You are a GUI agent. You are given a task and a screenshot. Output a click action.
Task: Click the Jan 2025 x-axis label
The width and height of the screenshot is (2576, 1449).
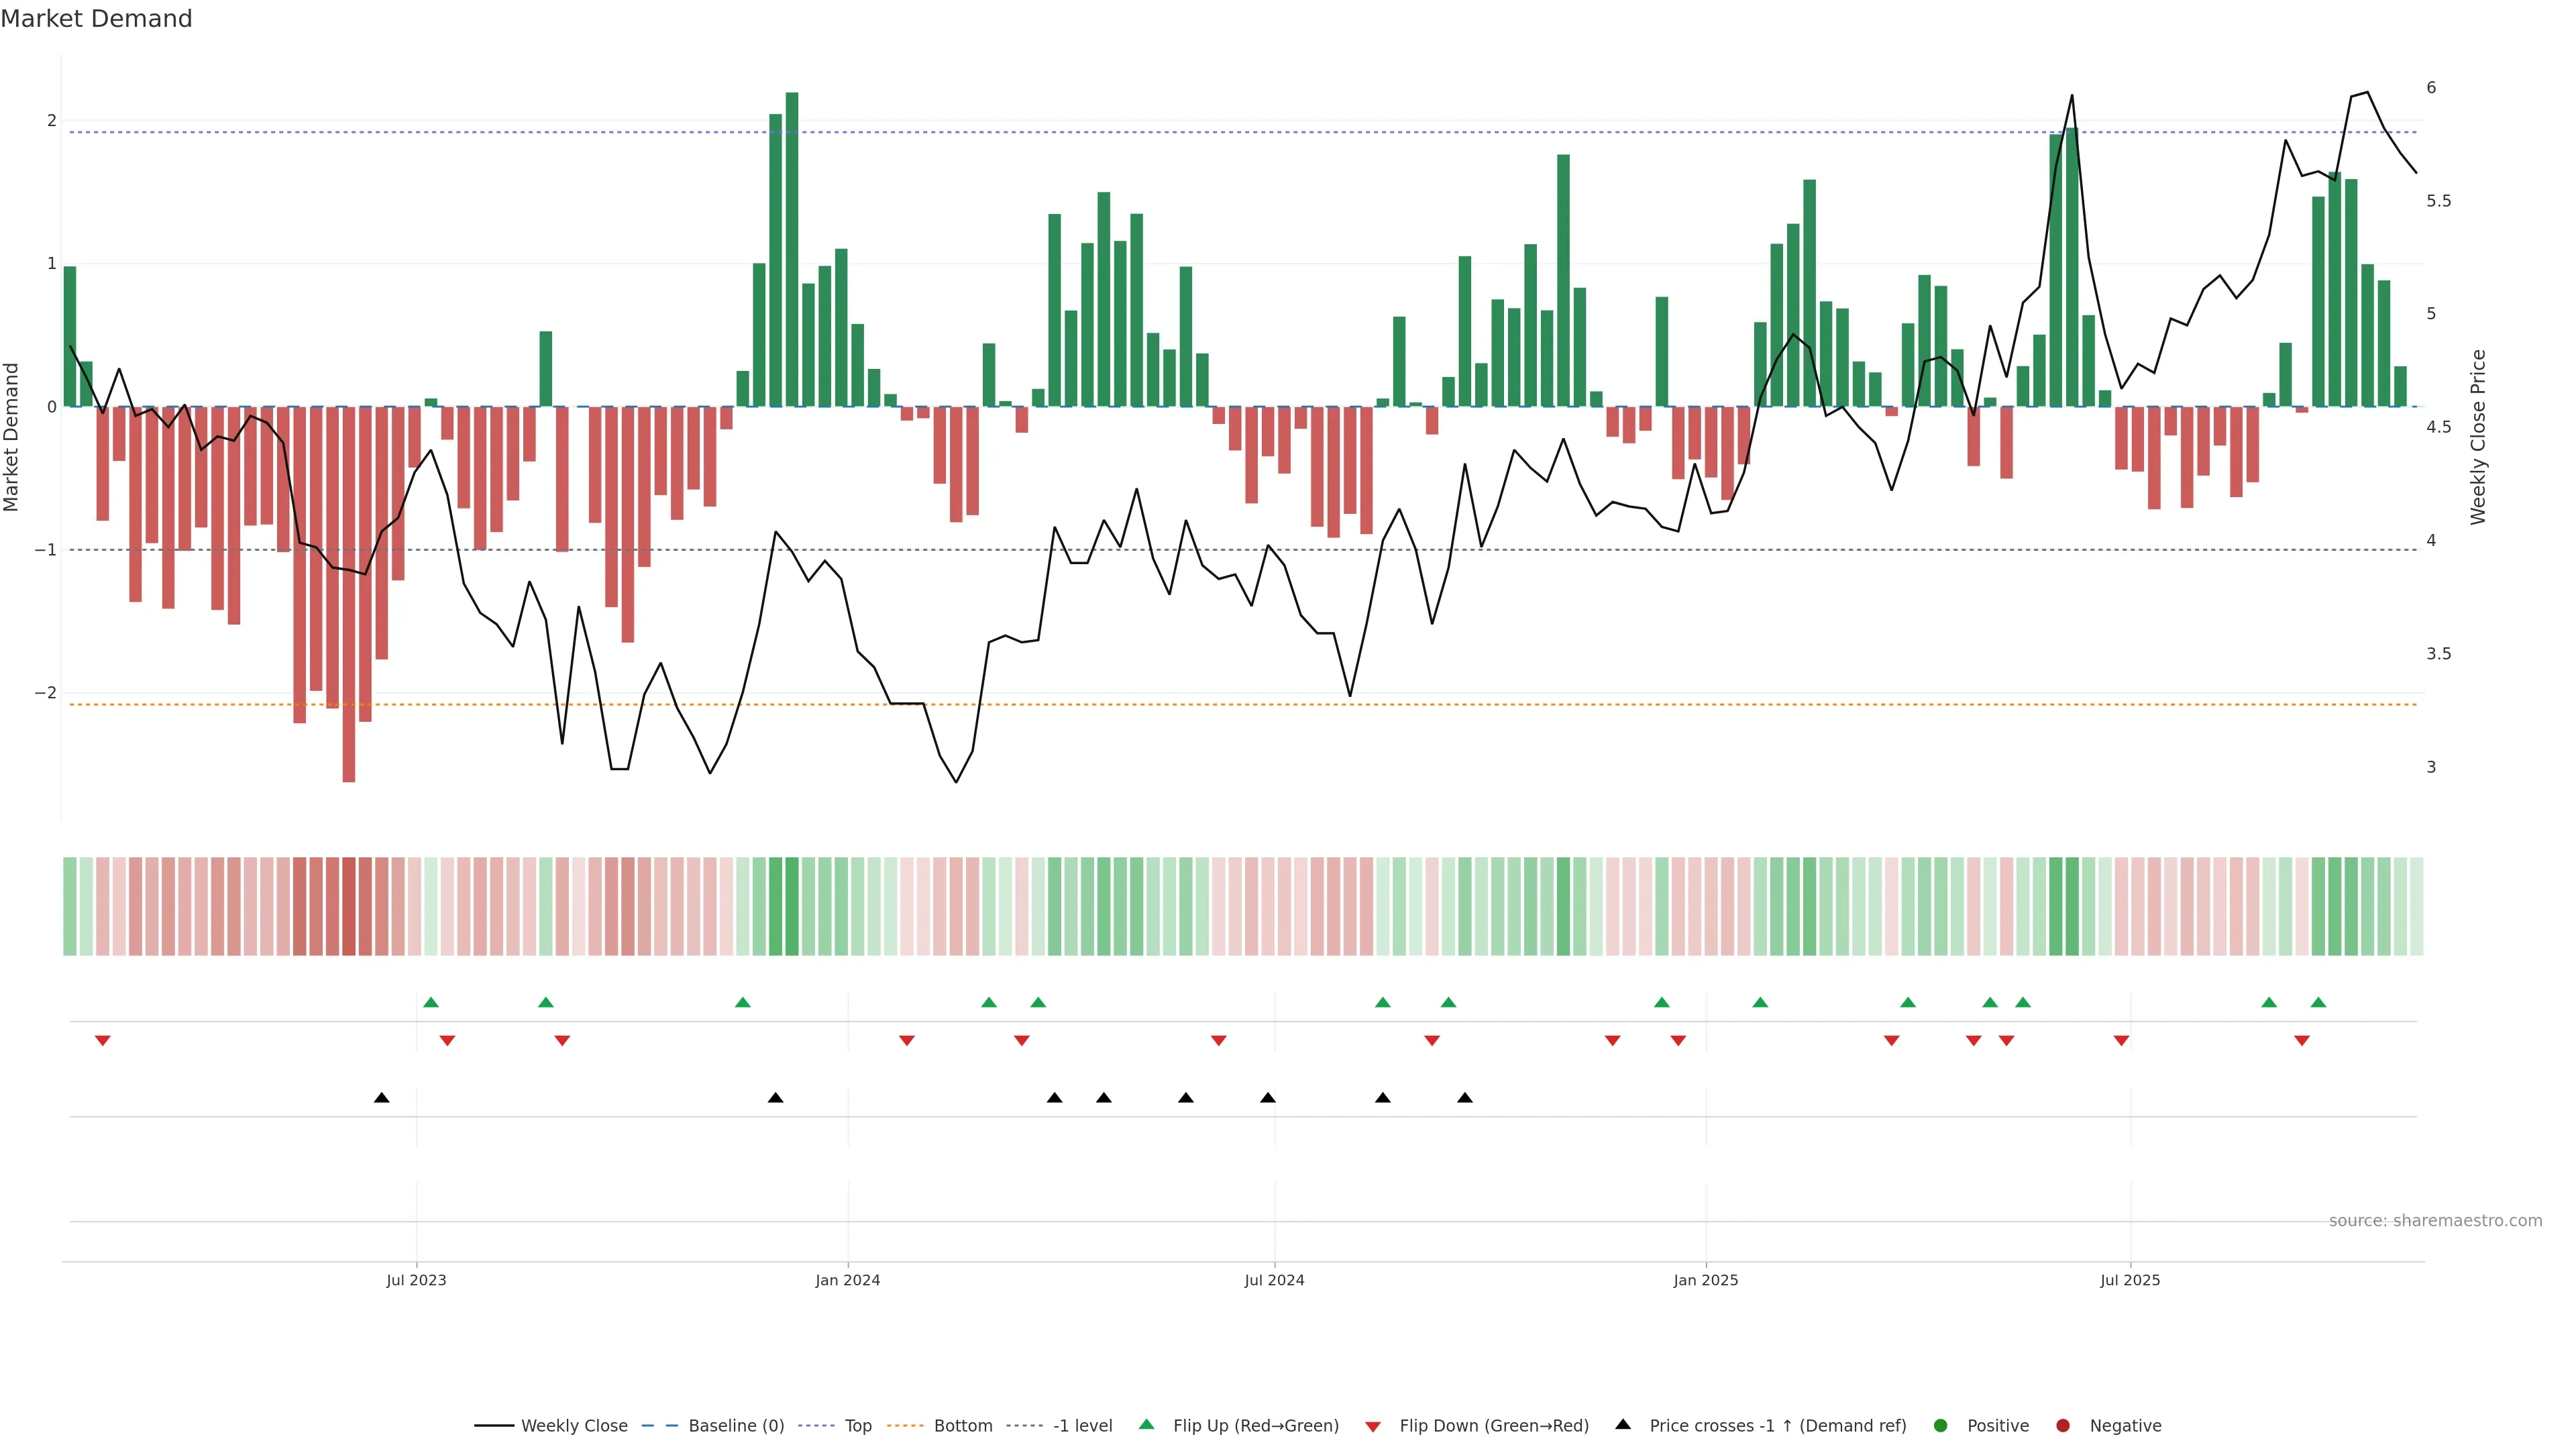click(x=1705, y=1280)
